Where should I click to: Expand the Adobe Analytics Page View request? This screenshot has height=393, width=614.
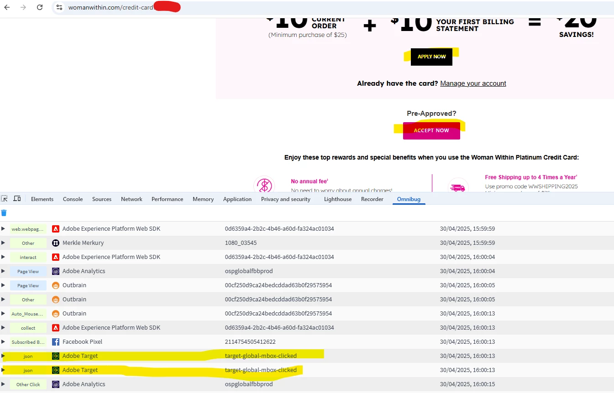point(3,271)
